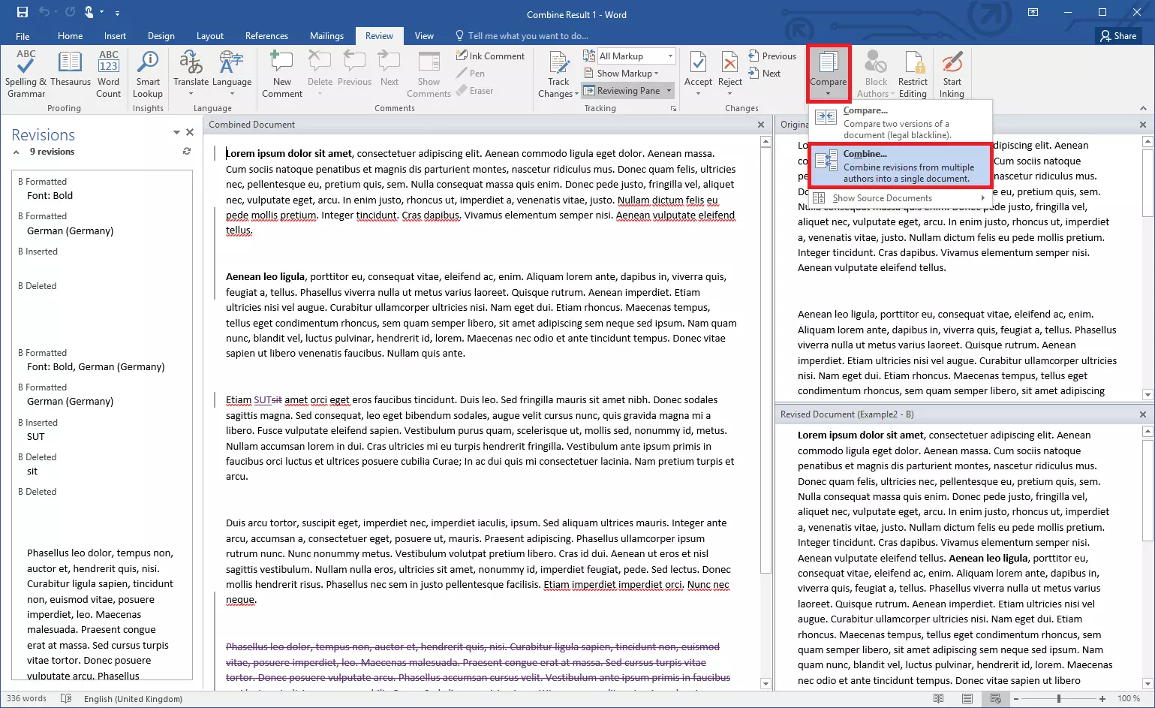The width and height of the screenshot is (1155, 708).
Task: Open the View tab
Action: click(424, 36)
